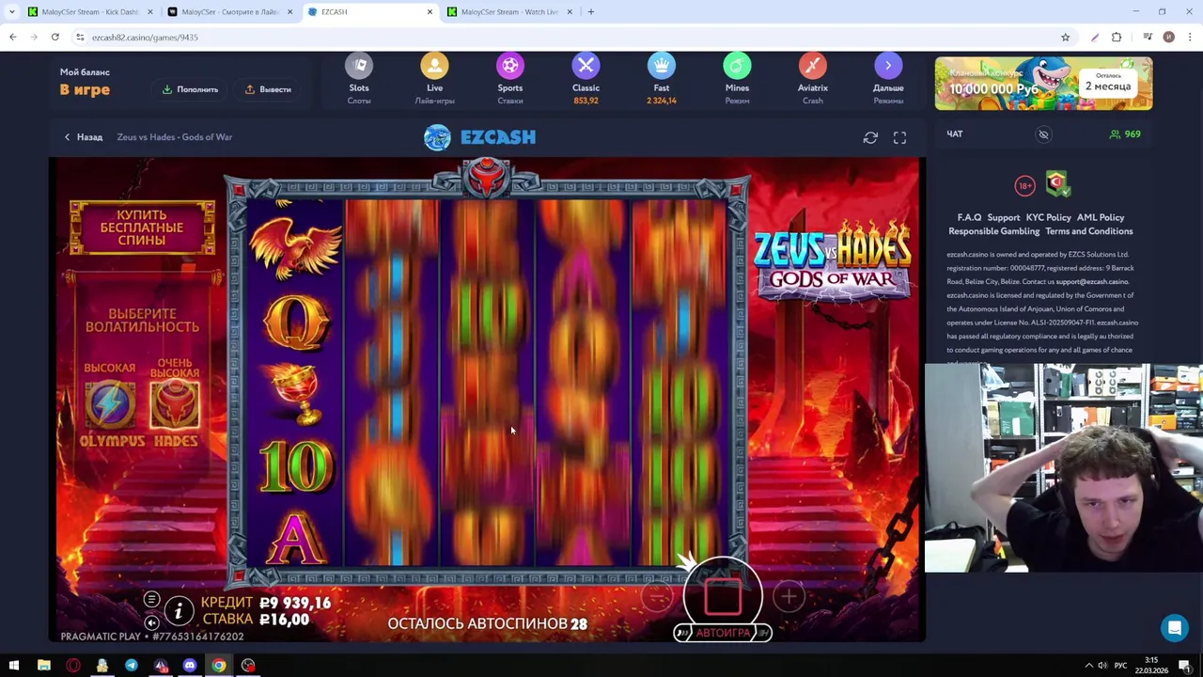Bookmark this page with star icon
Screen dimensions: 1203x677
[x=1065, y=38]
